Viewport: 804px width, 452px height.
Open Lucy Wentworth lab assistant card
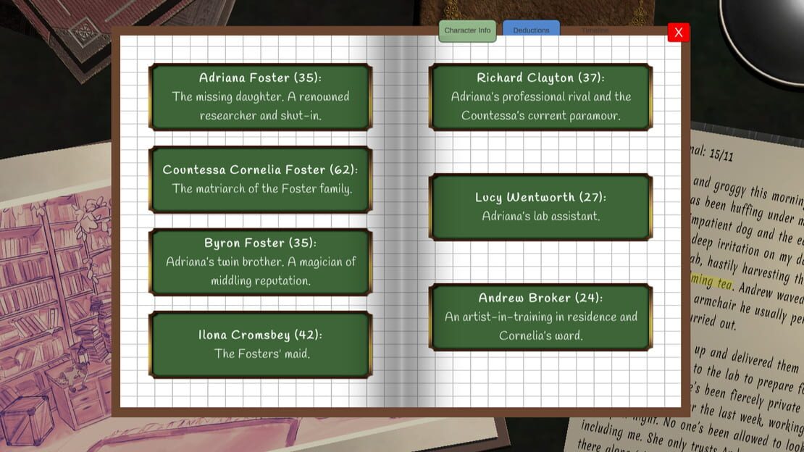click(x=540, y=206)
